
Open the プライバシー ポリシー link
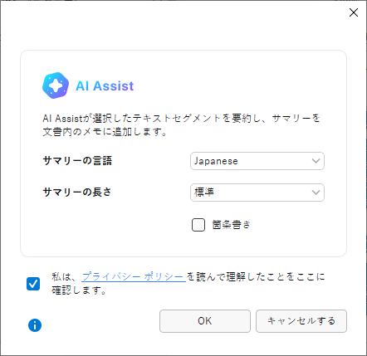tap(134, 276)
